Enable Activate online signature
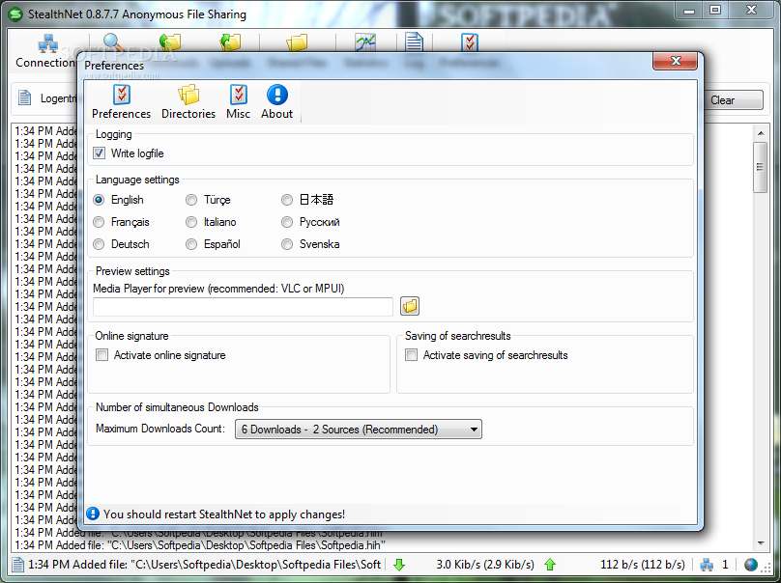This screenshot has width=781, height=583. pos(102,354)
